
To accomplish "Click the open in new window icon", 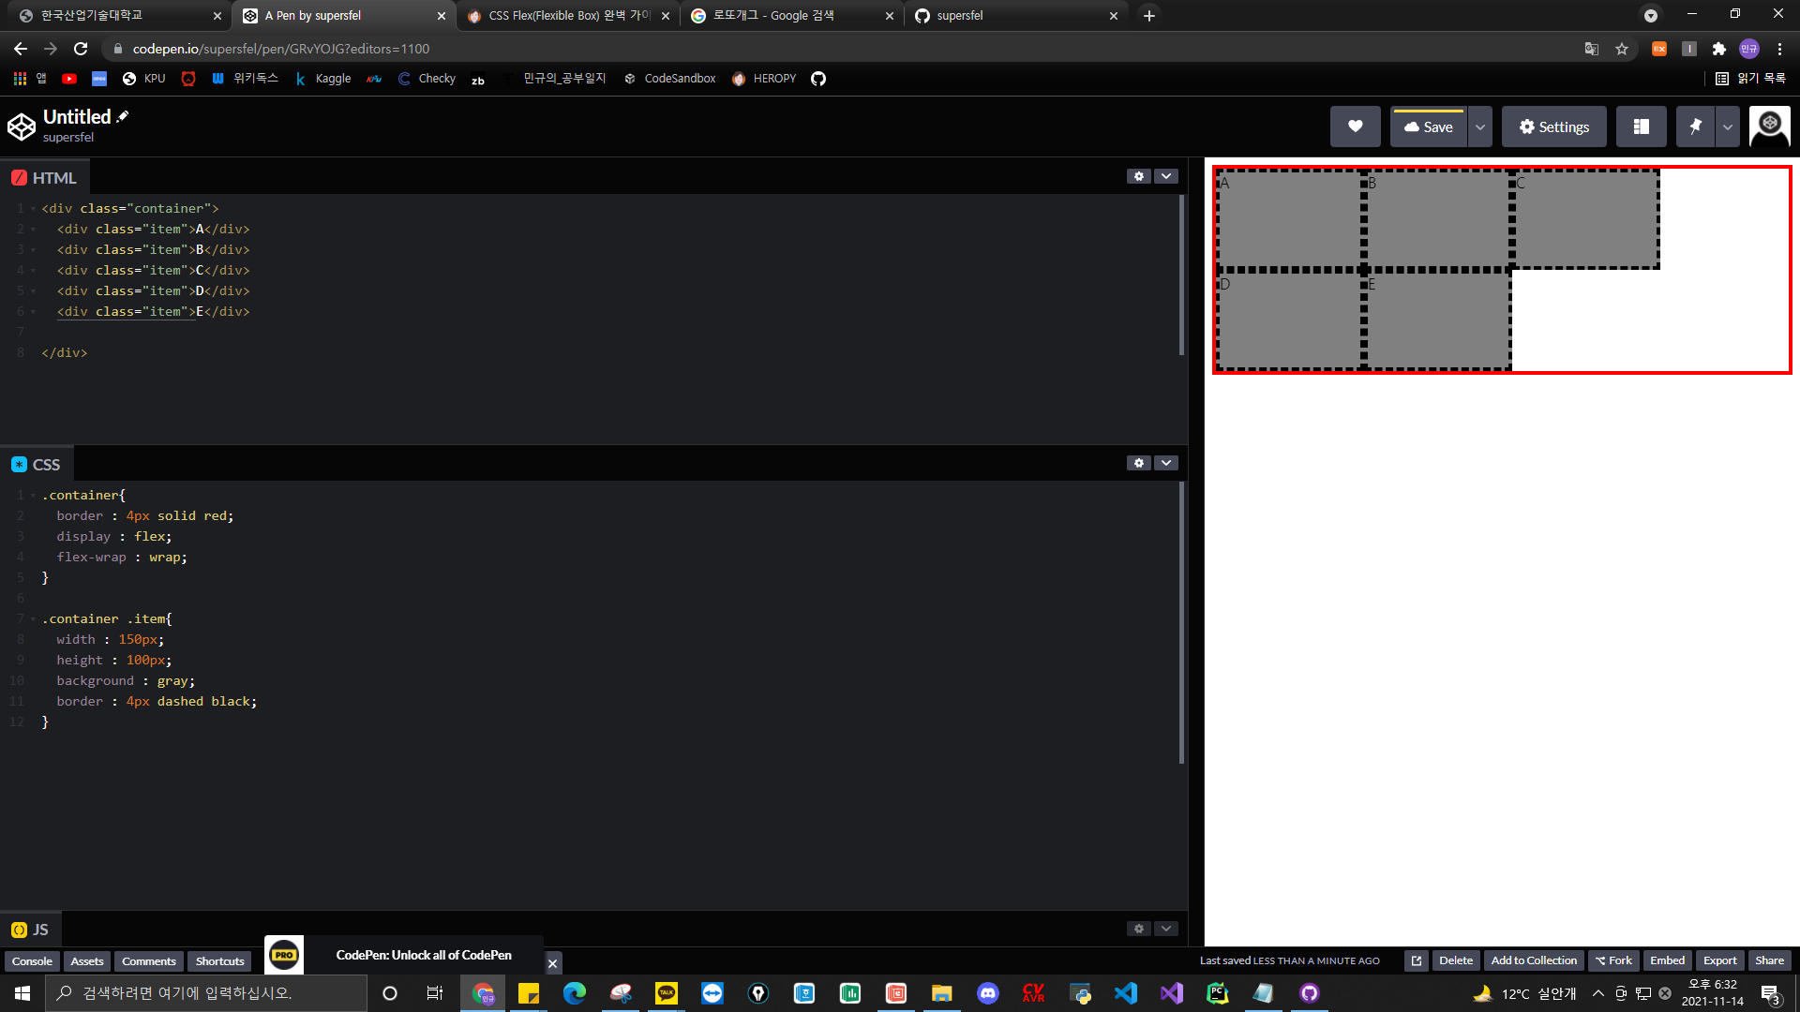I will point(1417,960).
